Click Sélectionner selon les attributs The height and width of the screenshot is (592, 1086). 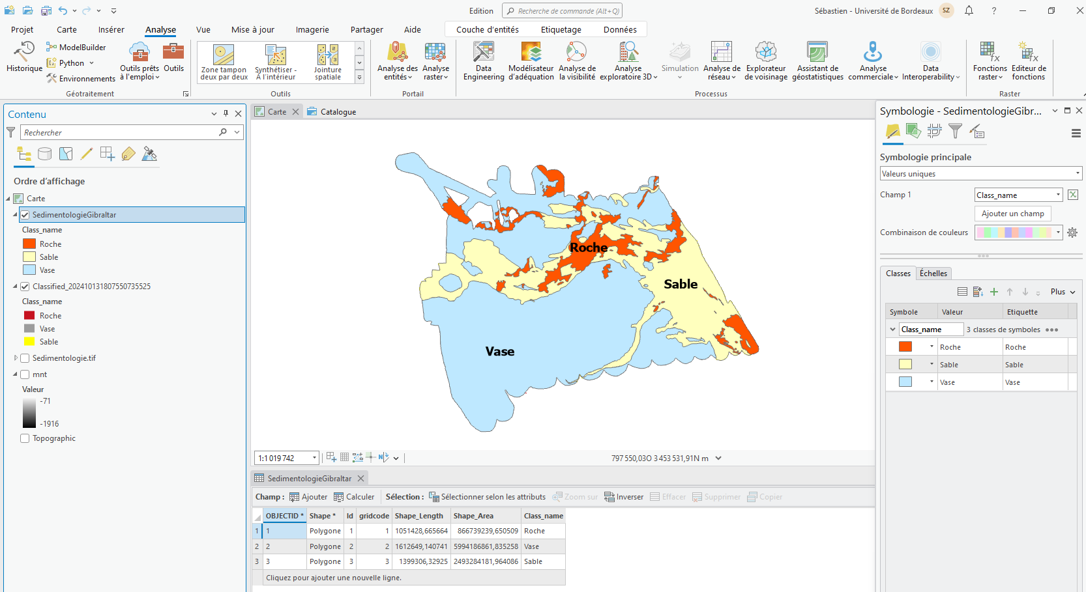point(486,497)
